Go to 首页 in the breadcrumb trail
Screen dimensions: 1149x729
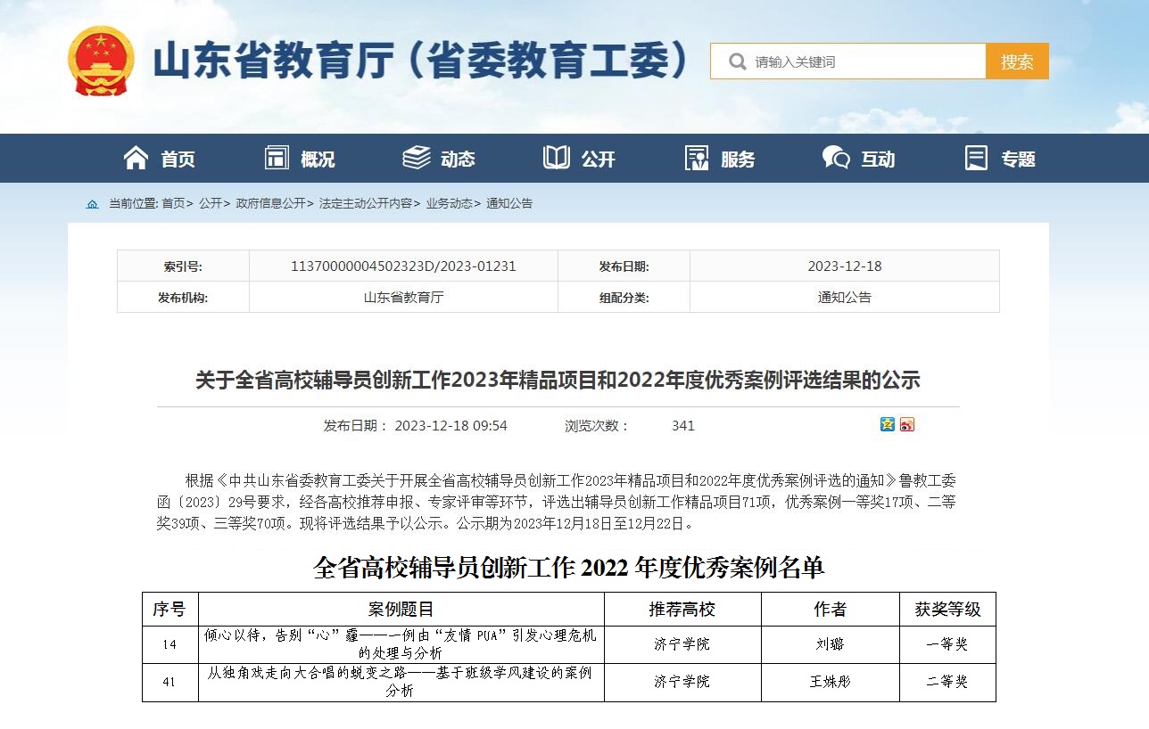[x=173, y=203]
